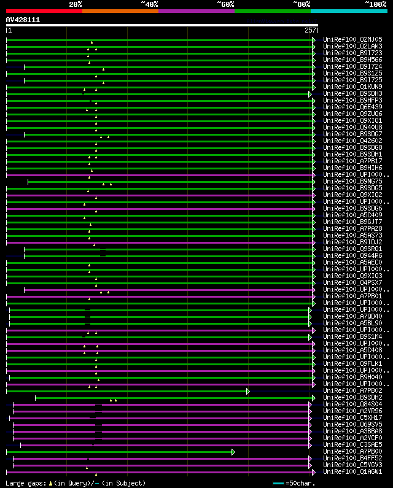The width and height of the screenshot is (393, 488).
Task: Select UniRef100_A5C409 label
Action: pos(352,215)
